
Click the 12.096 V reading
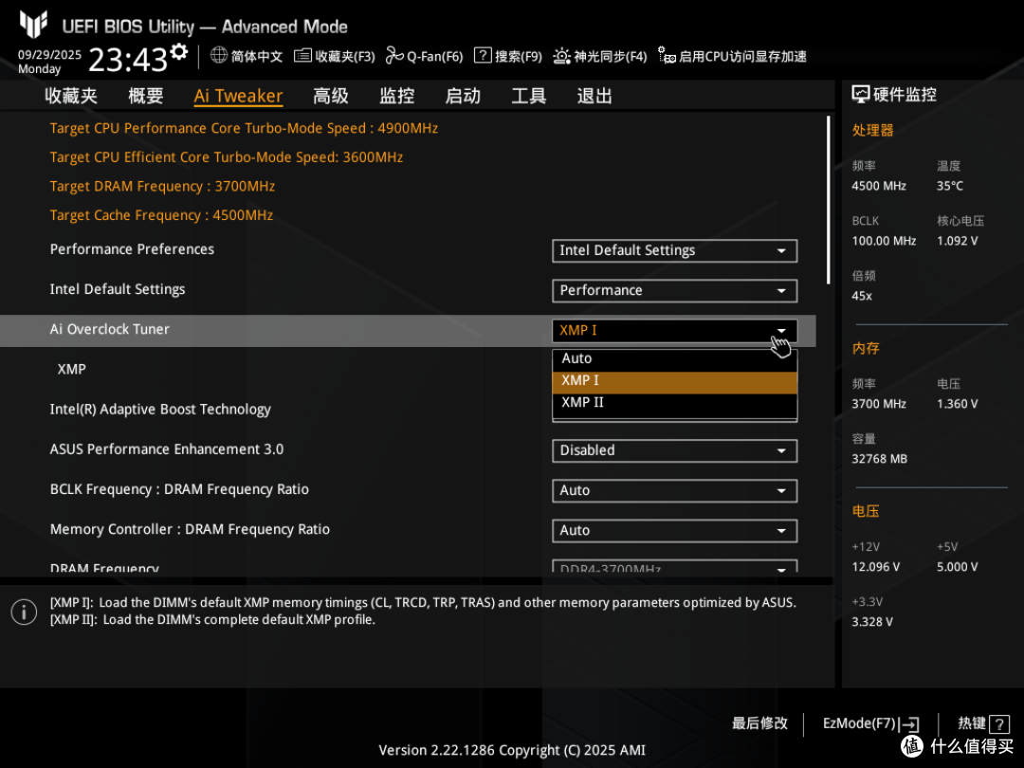pyautogui.click(x=876, y=567)
